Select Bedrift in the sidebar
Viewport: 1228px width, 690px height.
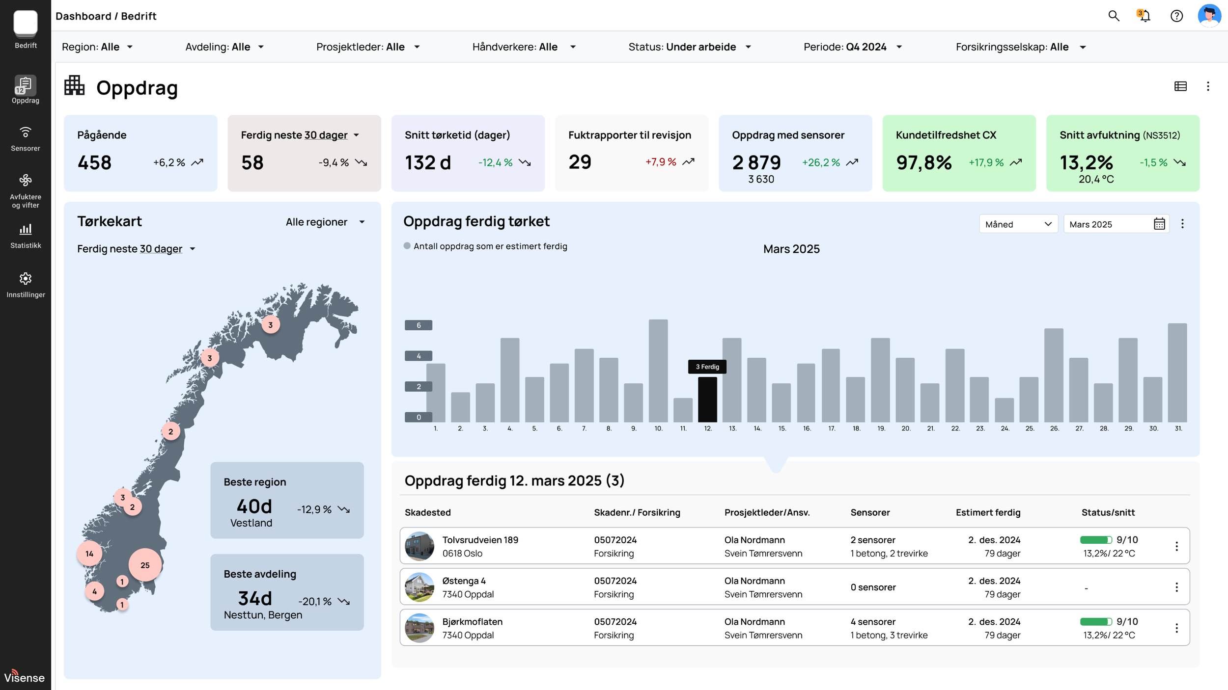point(26,29)
